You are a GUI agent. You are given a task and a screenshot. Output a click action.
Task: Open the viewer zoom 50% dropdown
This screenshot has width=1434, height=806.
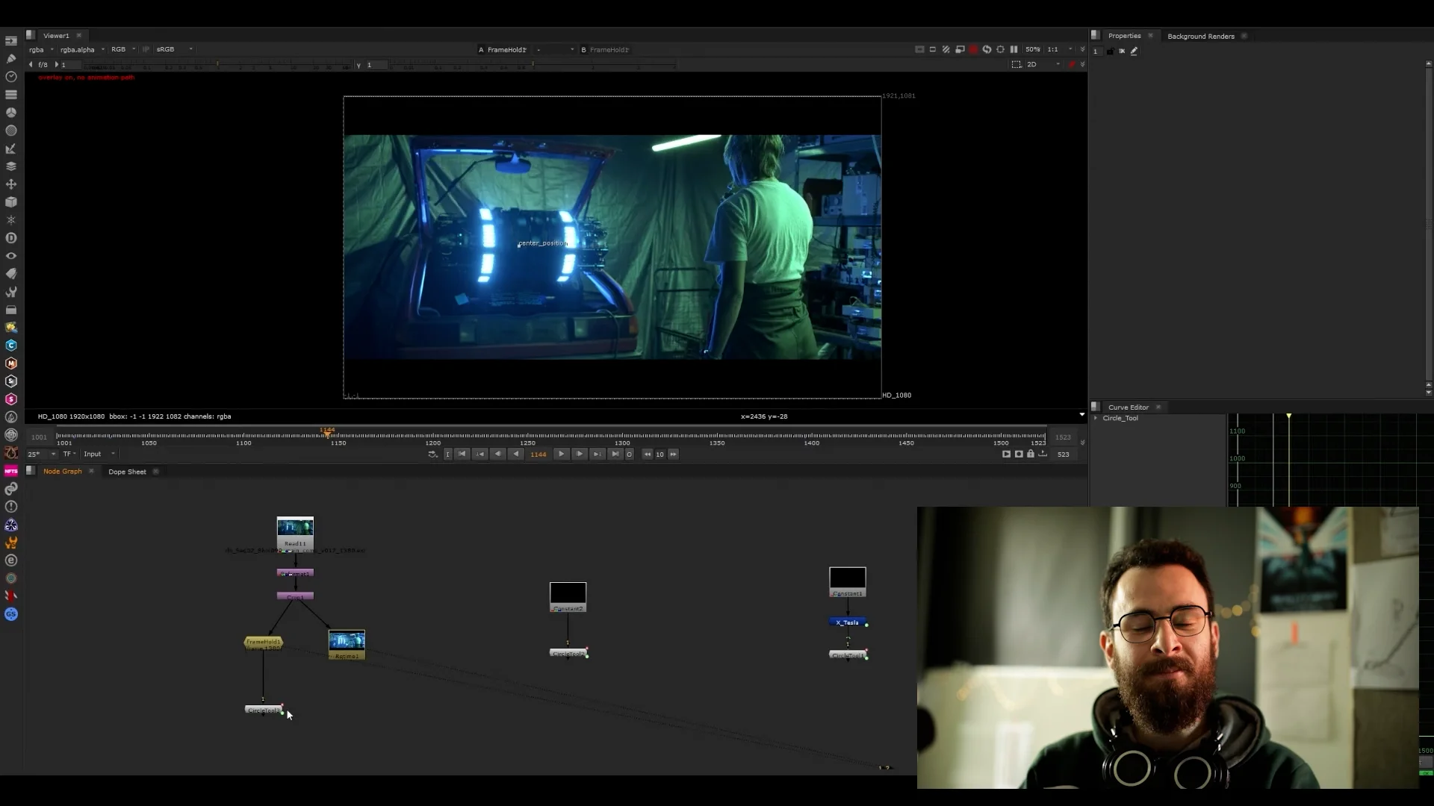1034,49
